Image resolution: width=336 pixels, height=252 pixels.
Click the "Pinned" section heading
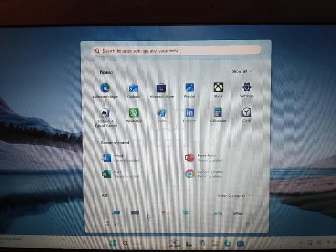click(x=106, y=72)
